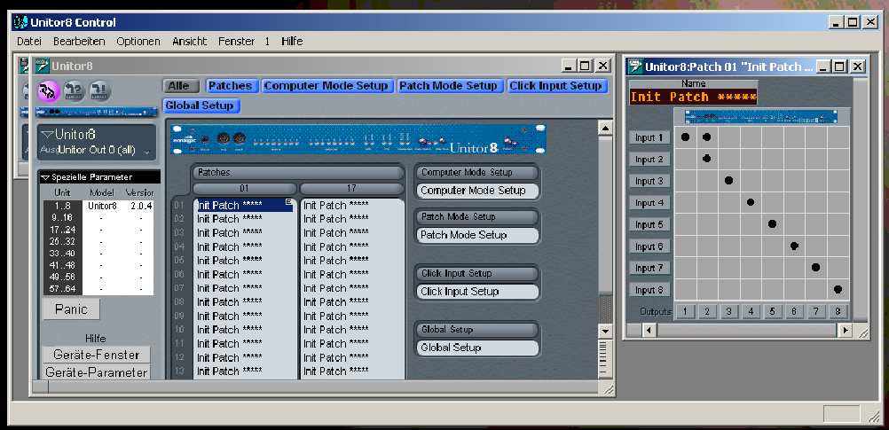Click the Output 1 button in the Outputs row

(685, 311)
